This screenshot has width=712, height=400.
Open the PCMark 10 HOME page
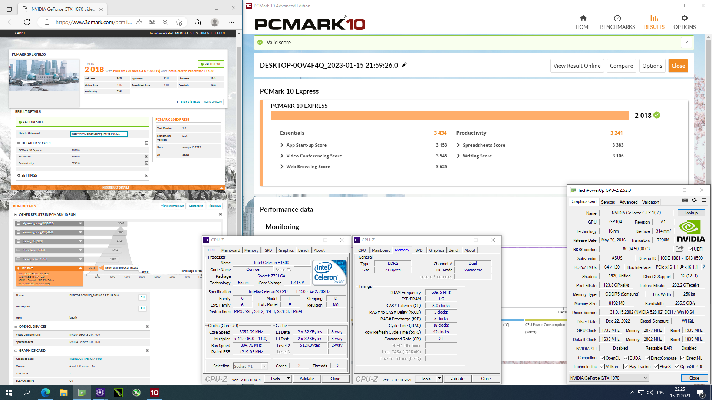click(x=583, y=22)
